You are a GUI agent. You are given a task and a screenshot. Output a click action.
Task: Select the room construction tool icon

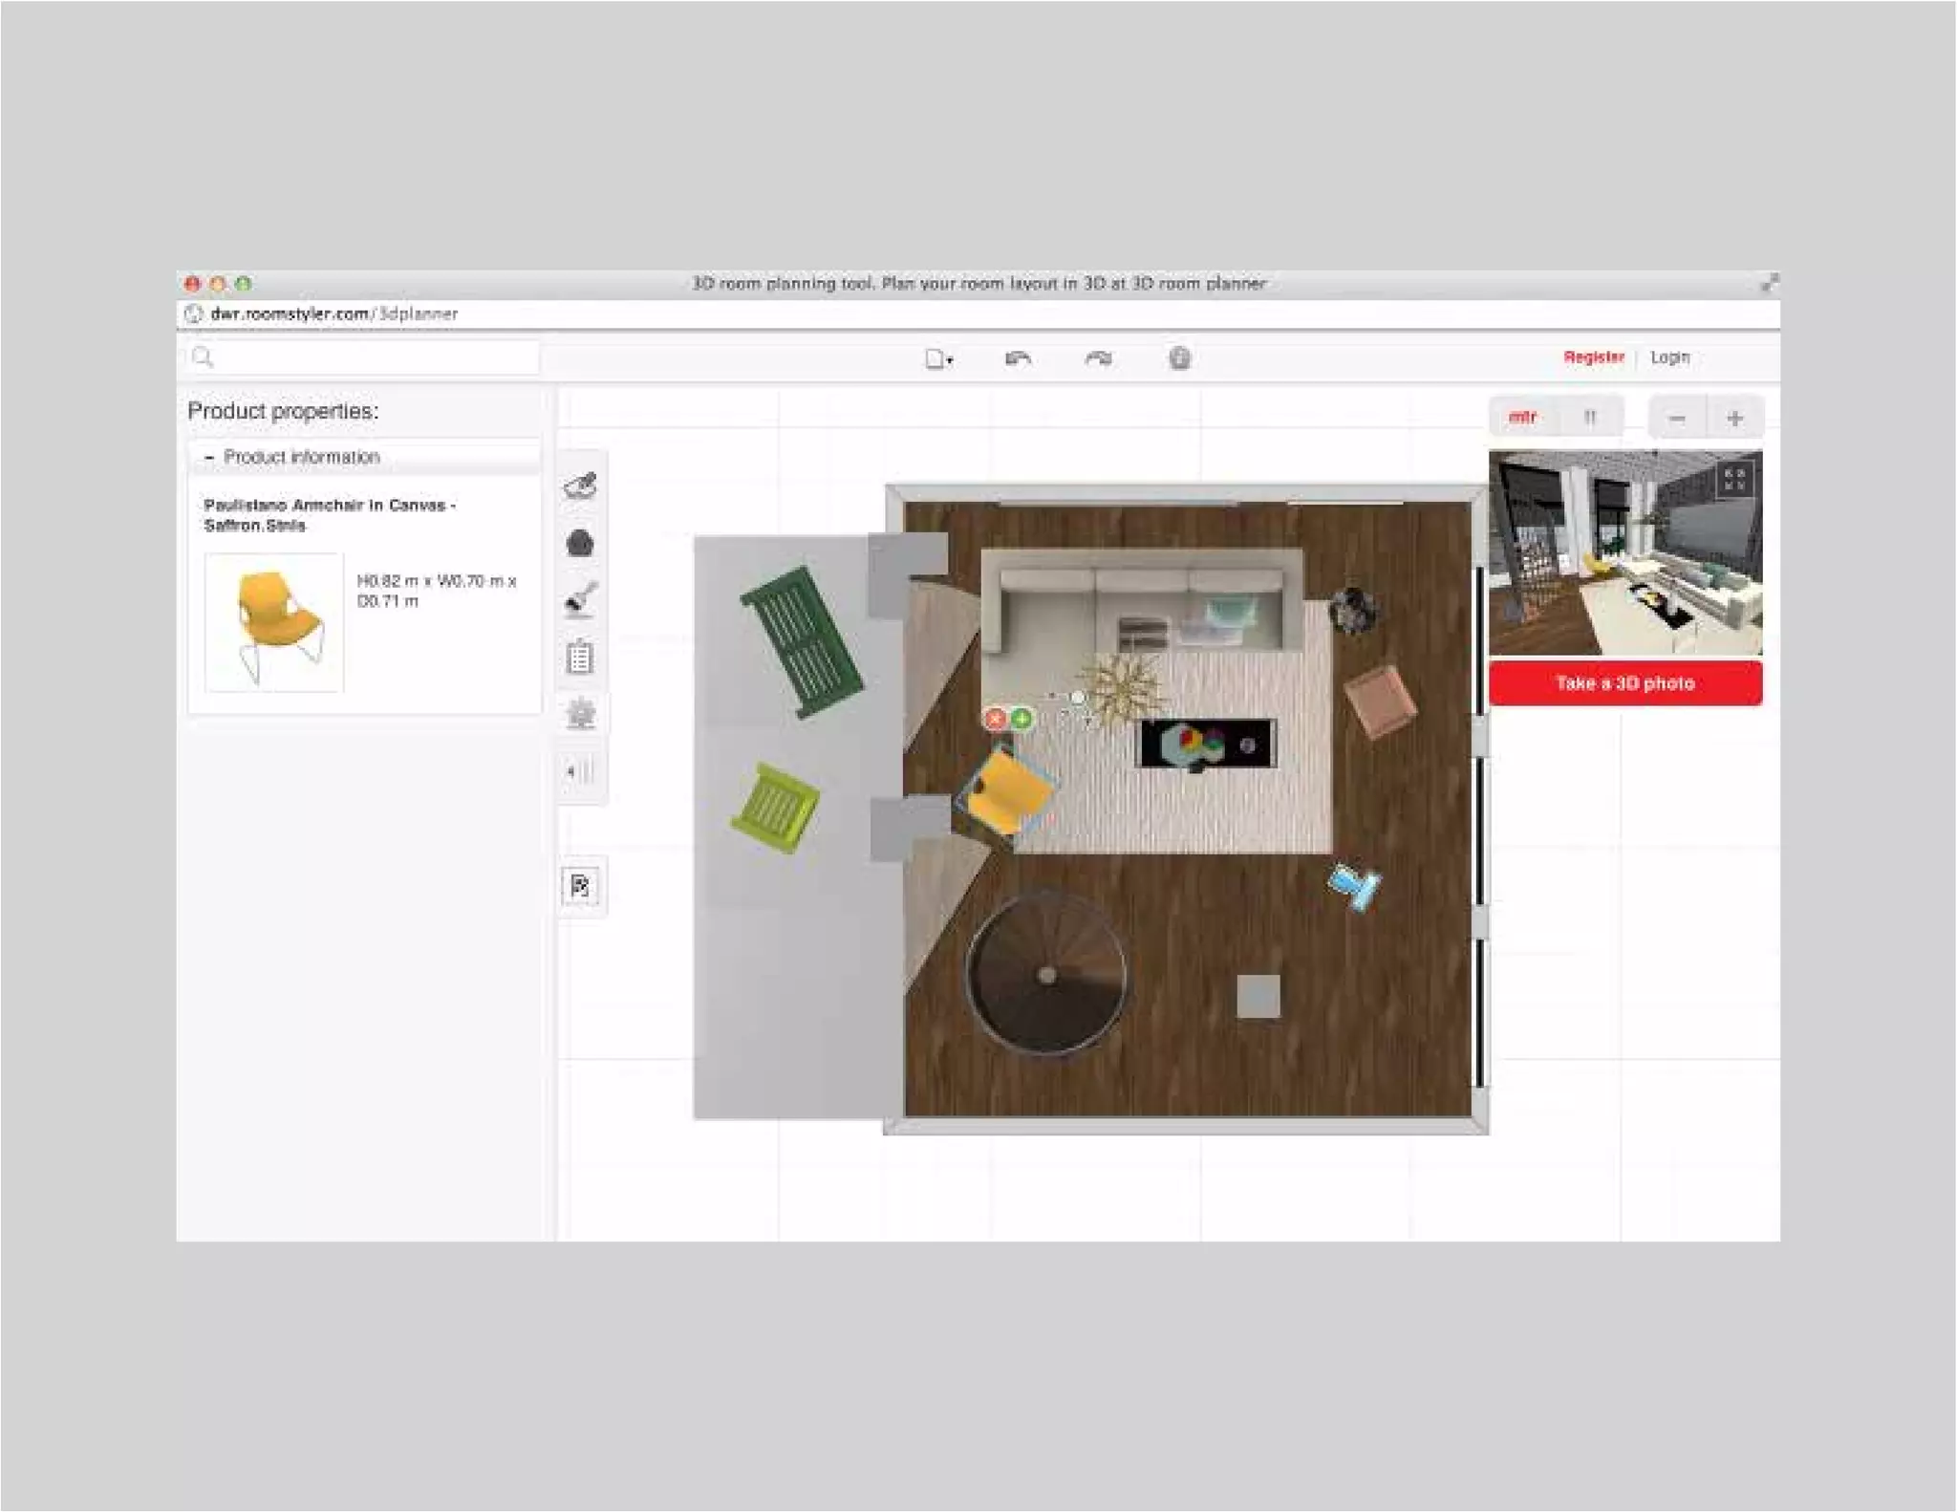(580, 486)
